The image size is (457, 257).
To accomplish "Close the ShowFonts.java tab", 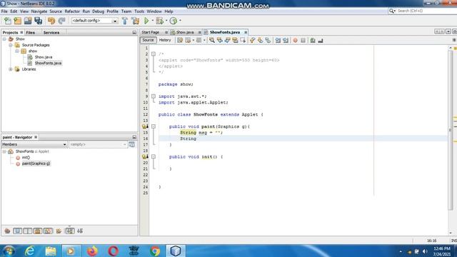I will click(246, 32).
